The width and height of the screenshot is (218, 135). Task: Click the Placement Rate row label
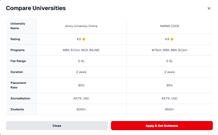click(18, 85)
